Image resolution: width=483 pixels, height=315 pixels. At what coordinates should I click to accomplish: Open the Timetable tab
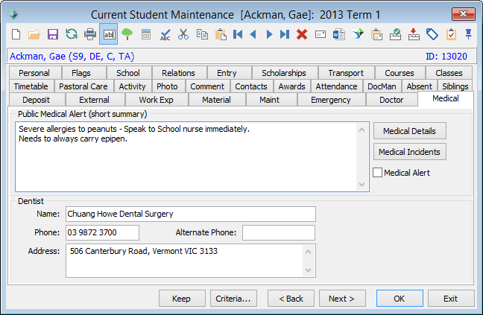pyautogui.click(x=31, y=86)
